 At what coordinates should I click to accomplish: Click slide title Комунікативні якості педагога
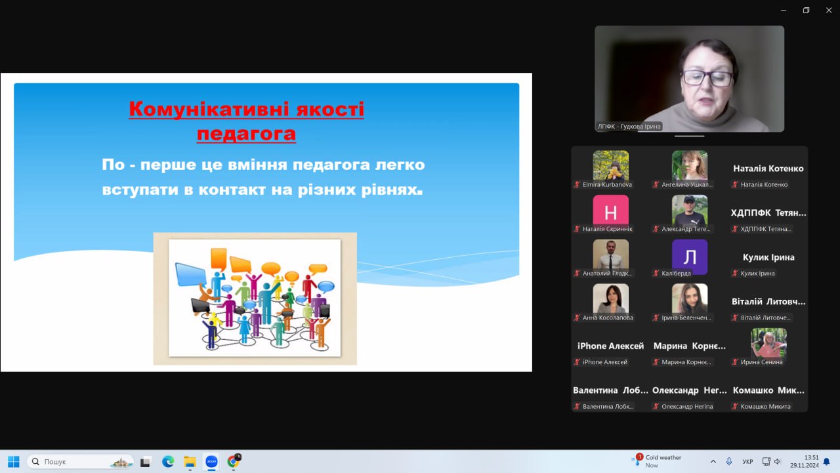(x=246, y=121)
